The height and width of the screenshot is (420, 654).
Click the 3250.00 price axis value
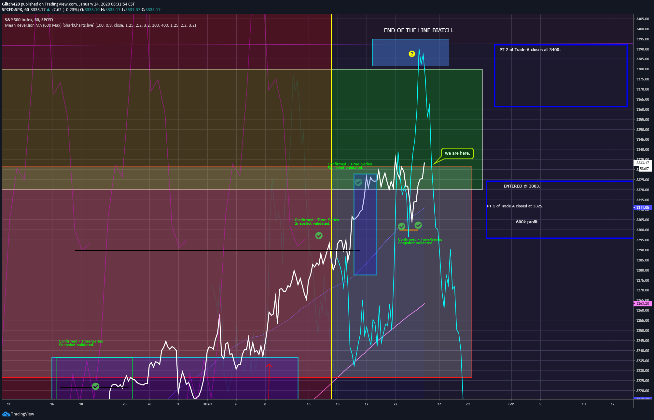coord(643,330)
